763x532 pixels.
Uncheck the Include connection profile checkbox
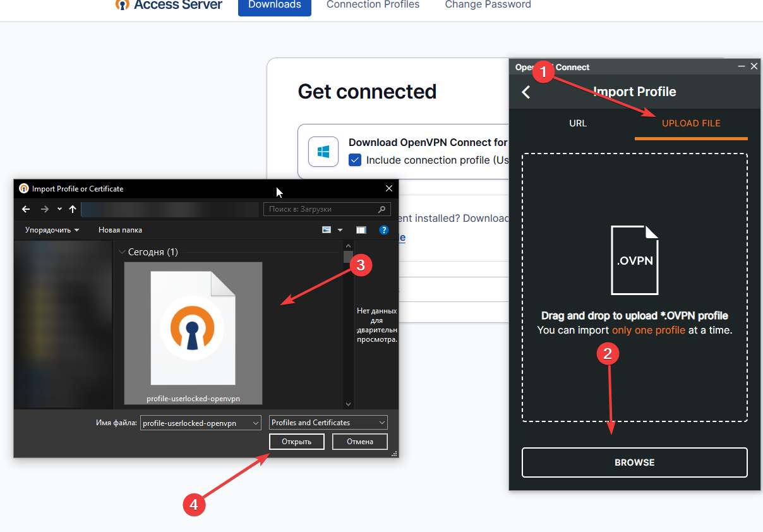355,160
